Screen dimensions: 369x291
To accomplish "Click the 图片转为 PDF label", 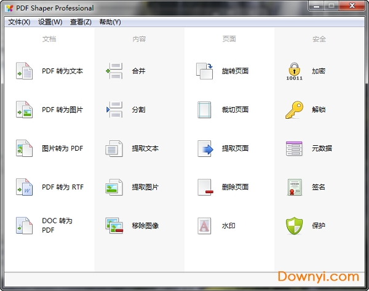I will 62,148.
